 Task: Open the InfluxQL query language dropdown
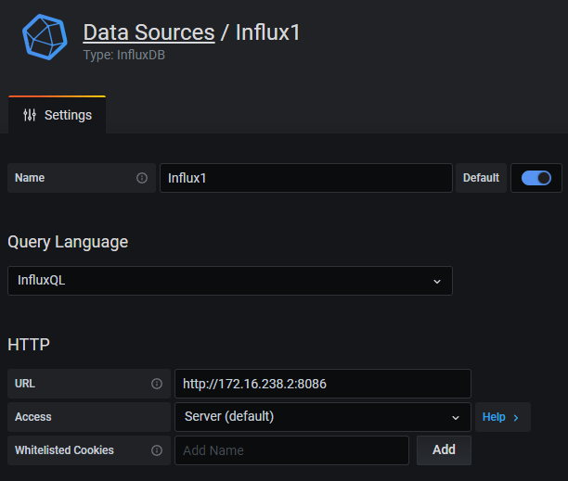tap(229, 281)
